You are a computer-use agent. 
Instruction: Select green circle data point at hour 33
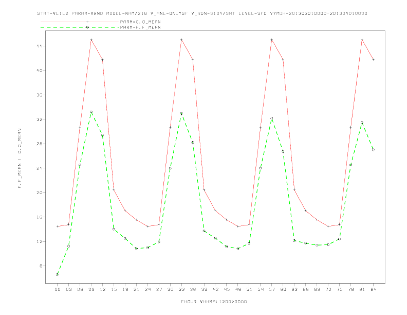point(181,114)
